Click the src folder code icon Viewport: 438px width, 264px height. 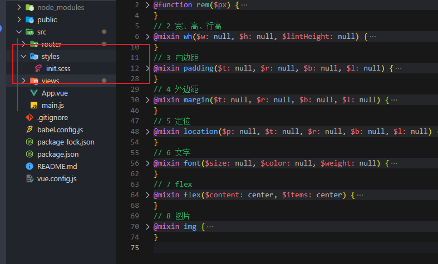point(29,32)
